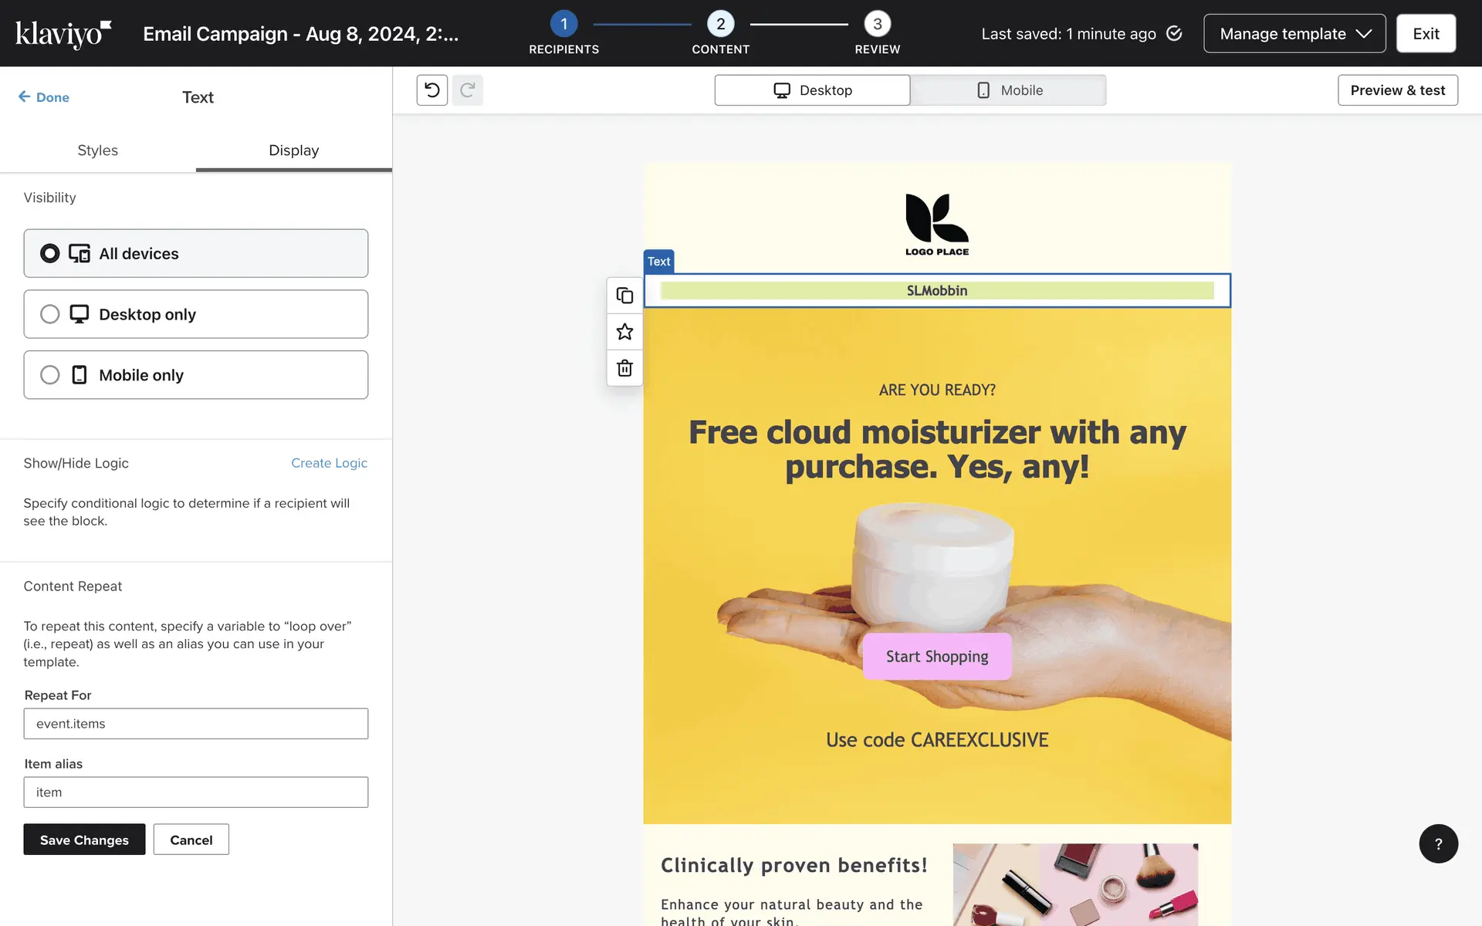The height and width of the screenshot is (926, 1482).
Task: Click the redo arrow icon
Action: click(467, 90)
